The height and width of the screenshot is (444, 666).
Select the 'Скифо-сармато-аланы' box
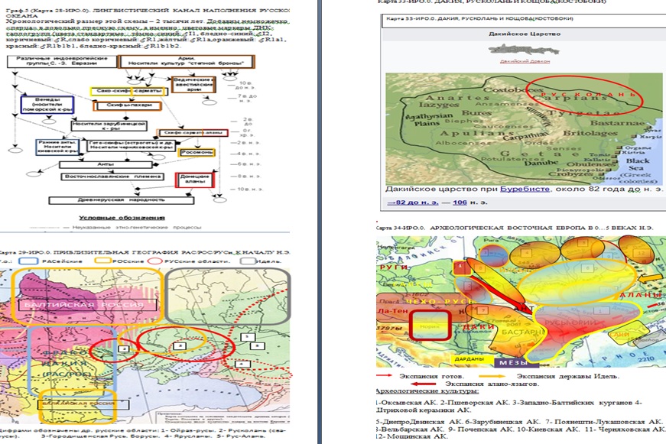pyautogui.click(x=193, y=133)
